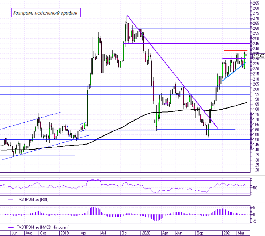The width and height of the screenshot is (265, 236).
Task: Click the ГАЗПРОМ ао [MACD Histogram] legend label
Action: [43, 227]
